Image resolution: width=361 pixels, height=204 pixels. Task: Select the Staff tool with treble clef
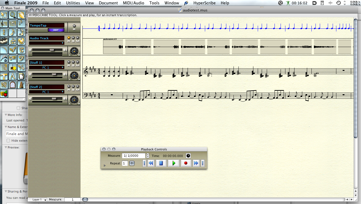click(4, 24)
